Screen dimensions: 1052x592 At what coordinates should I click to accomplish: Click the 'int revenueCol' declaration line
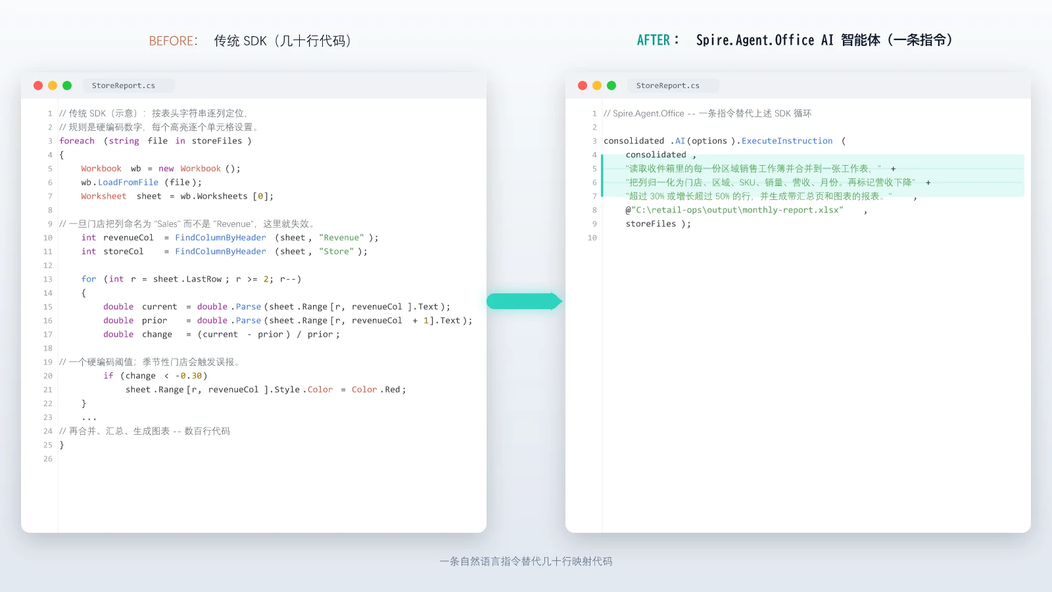229,237
